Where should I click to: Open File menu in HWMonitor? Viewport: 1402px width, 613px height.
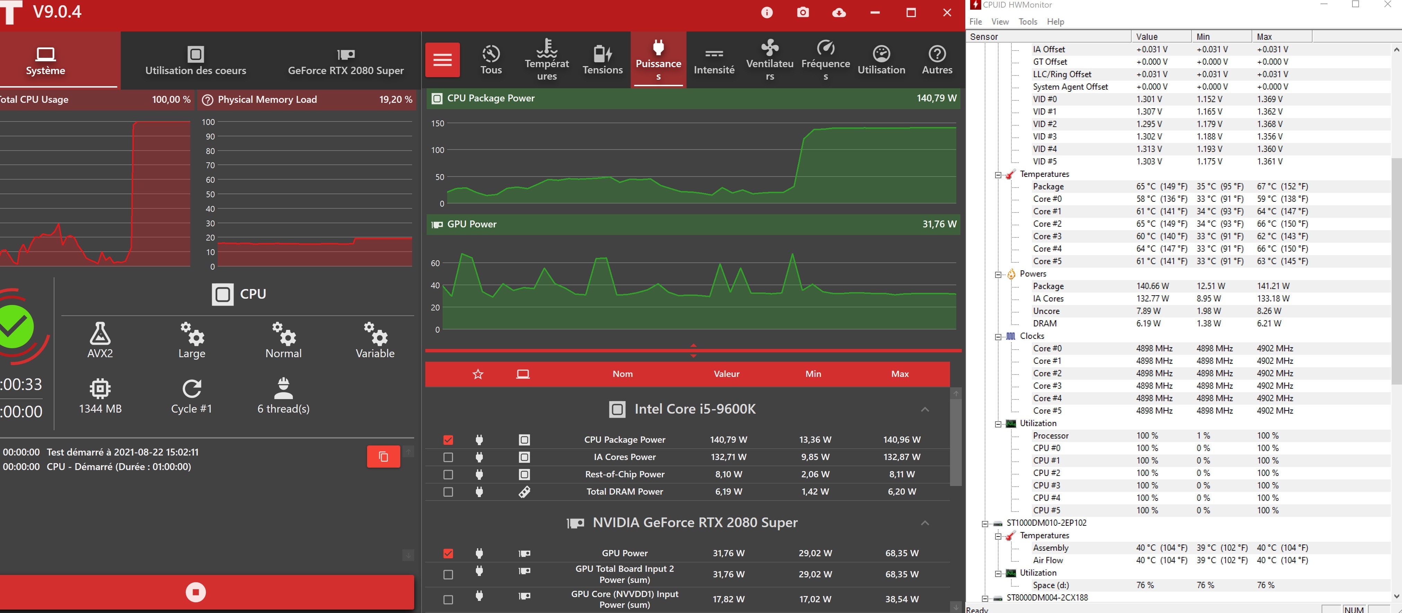[975, 22]
